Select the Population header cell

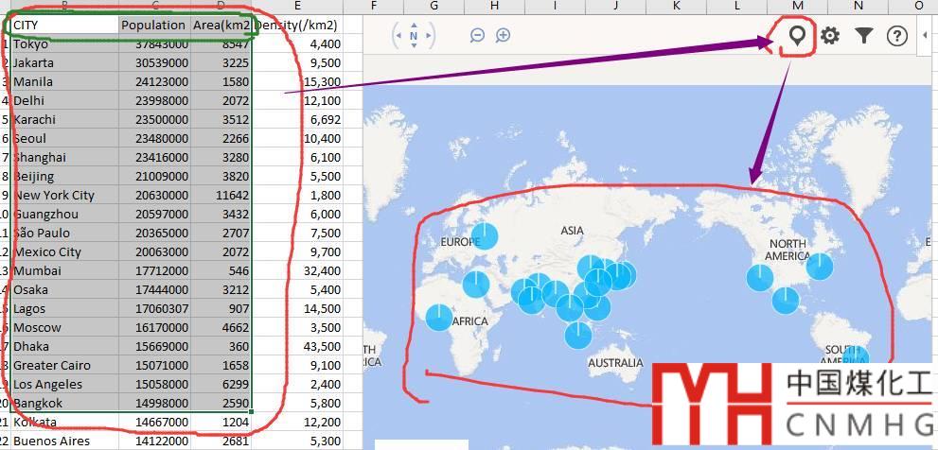[154, 26]
